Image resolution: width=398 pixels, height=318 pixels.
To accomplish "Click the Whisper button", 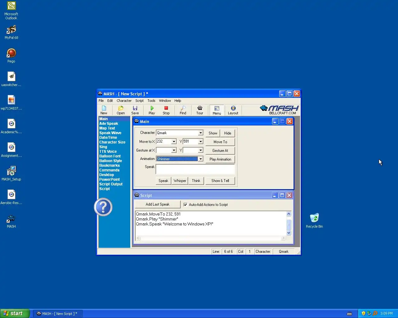I will tap(180, 181).
